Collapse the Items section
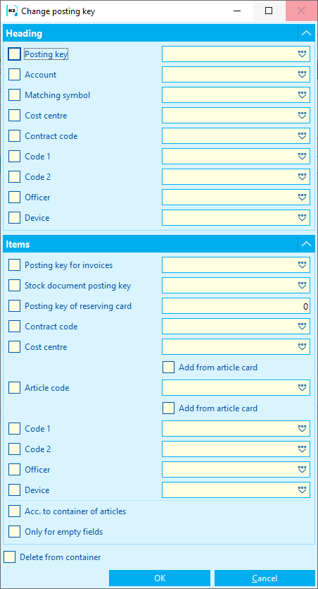This screenshot has height=589, width=318. click(x=306, y=244)
